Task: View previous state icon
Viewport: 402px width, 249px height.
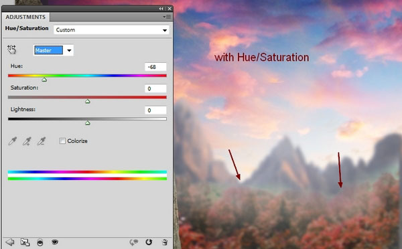Action: (x=134, y=242)
